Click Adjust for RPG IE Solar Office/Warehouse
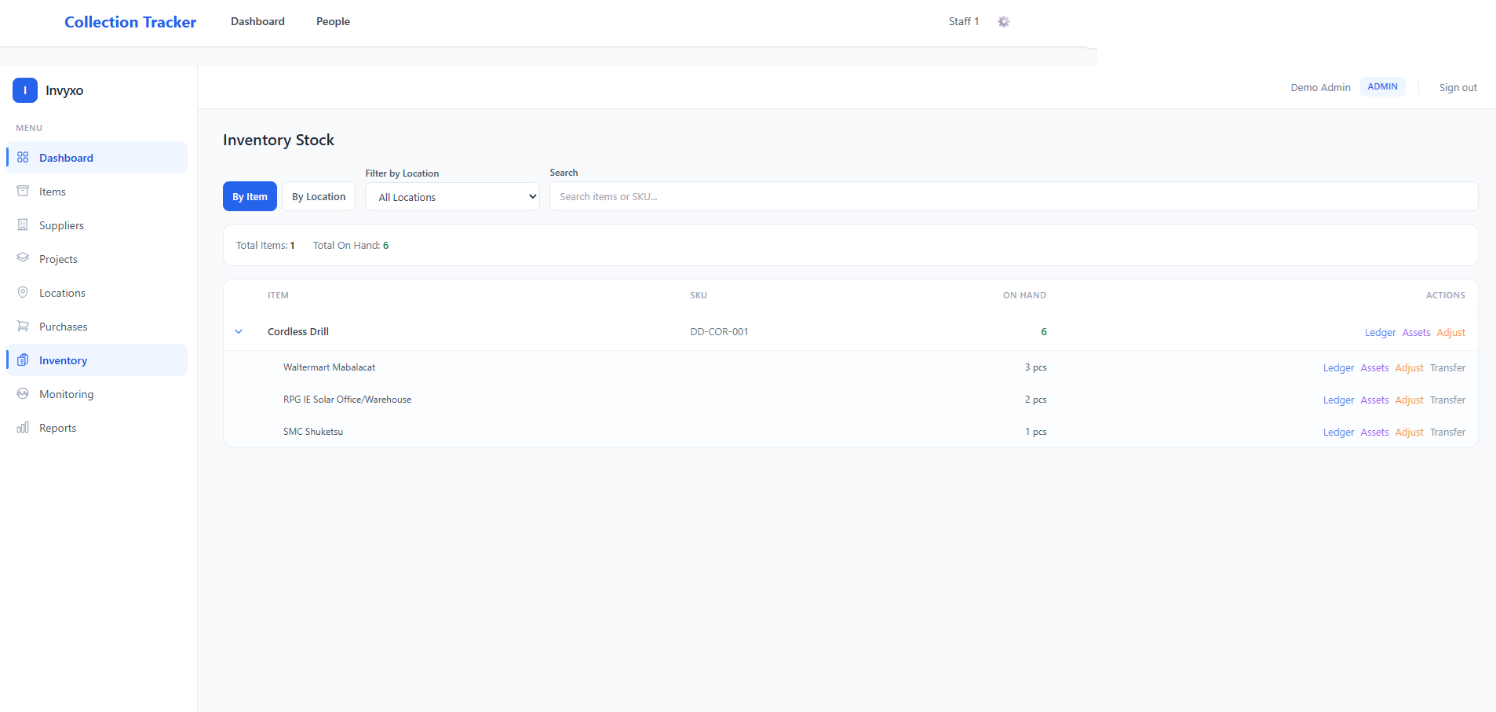Screen dimensions: 1496x712 click(1409, 400)
